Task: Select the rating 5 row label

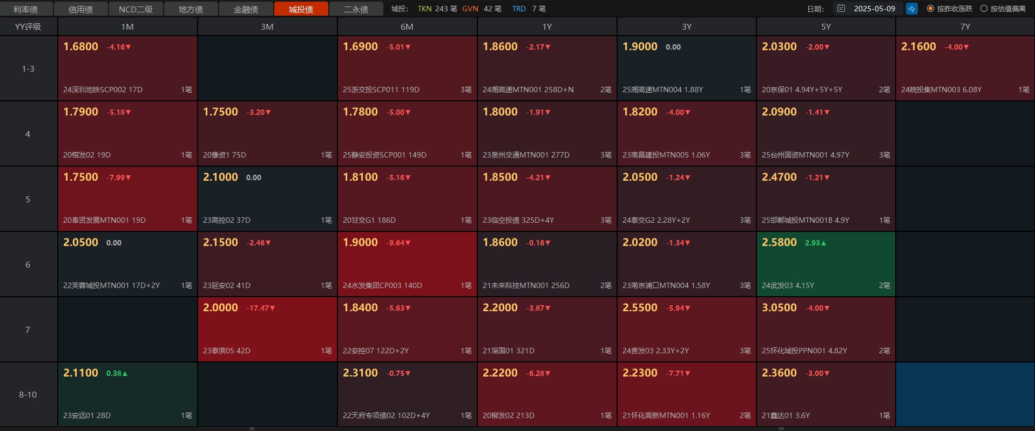Action: point(28,199)
